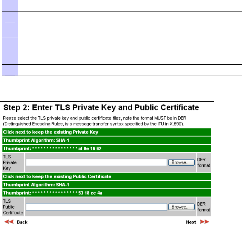Image resolution: width=242 pixels, height=229 pixels.
Task: Click the instruction text mentioning ITU X.690
Action: (x=95, y=121)
